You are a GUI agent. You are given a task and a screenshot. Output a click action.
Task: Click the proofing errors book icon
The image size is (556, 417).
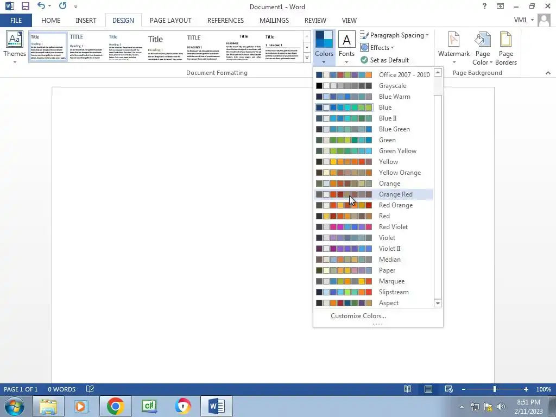pos(90,389)
